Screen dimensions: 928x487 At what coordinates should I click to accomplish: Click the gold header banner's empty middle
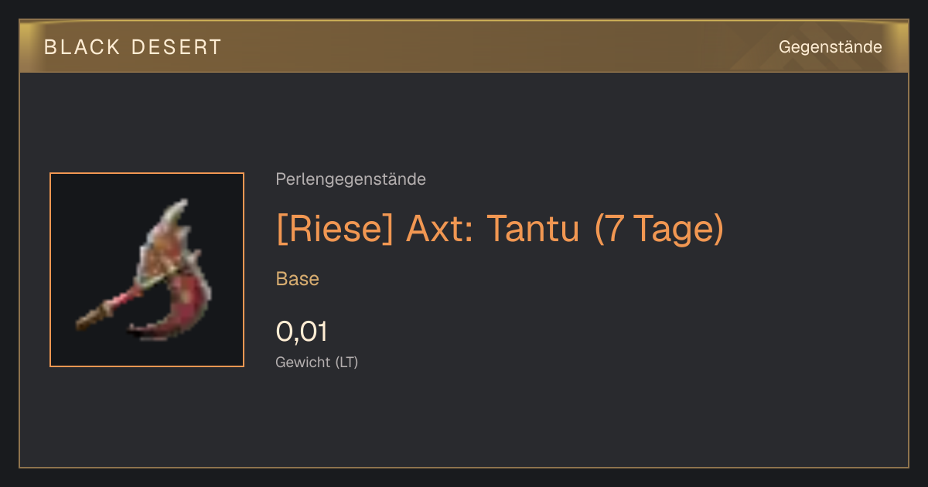point(495,47)
